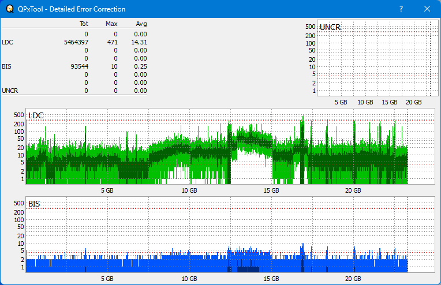
Task: Click the window title 'QPxTool - Detailed Error Correction'
Action: pyautogui.click(x=72, y=9)
